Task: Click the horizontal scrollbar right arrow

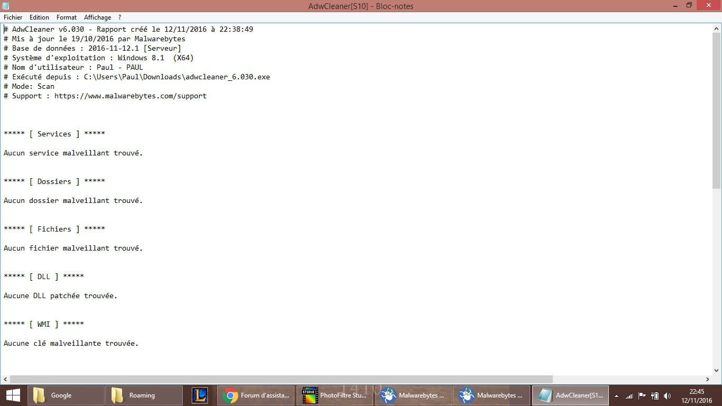Action: (x=708, y=379)
